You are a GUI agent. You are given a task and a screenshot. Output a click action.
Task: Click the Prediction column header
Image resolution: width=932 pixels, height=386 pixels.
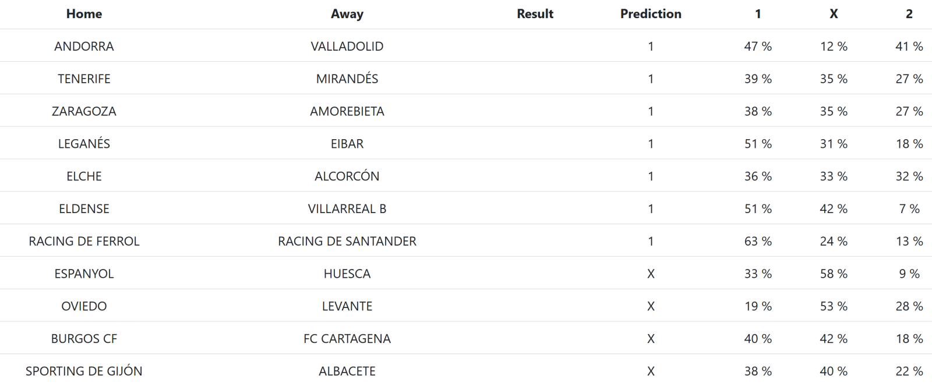click(650, 14)
